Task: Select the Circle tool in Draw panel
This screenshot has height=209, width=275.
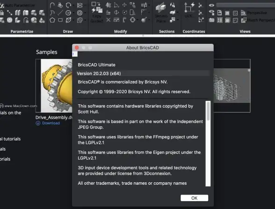Action: tap(68, 13)
